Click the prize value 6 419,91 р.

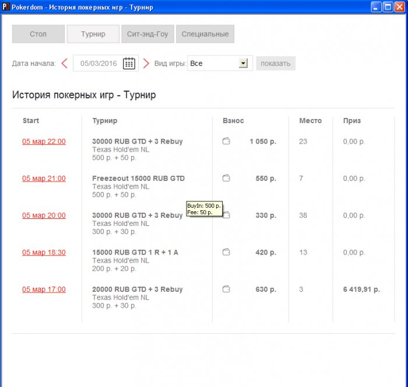tap(361, 290)
